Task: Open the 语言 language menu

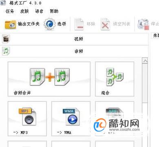Action: tap(39, 11)
